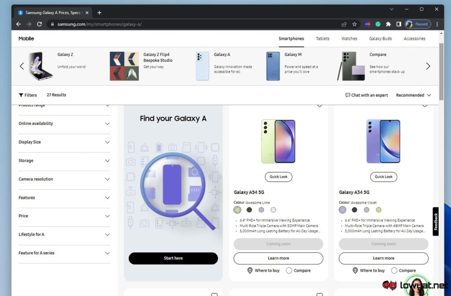Open Chrome three-dot menu
The image size is (451, 296).
pos(437,24)
